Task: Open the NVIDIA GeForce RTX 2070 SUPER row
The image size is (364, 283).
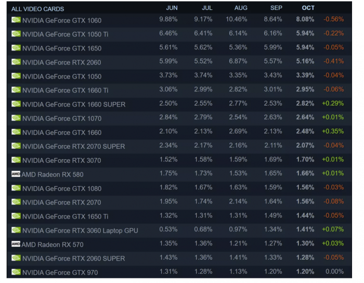Action: tap(73, 146)
